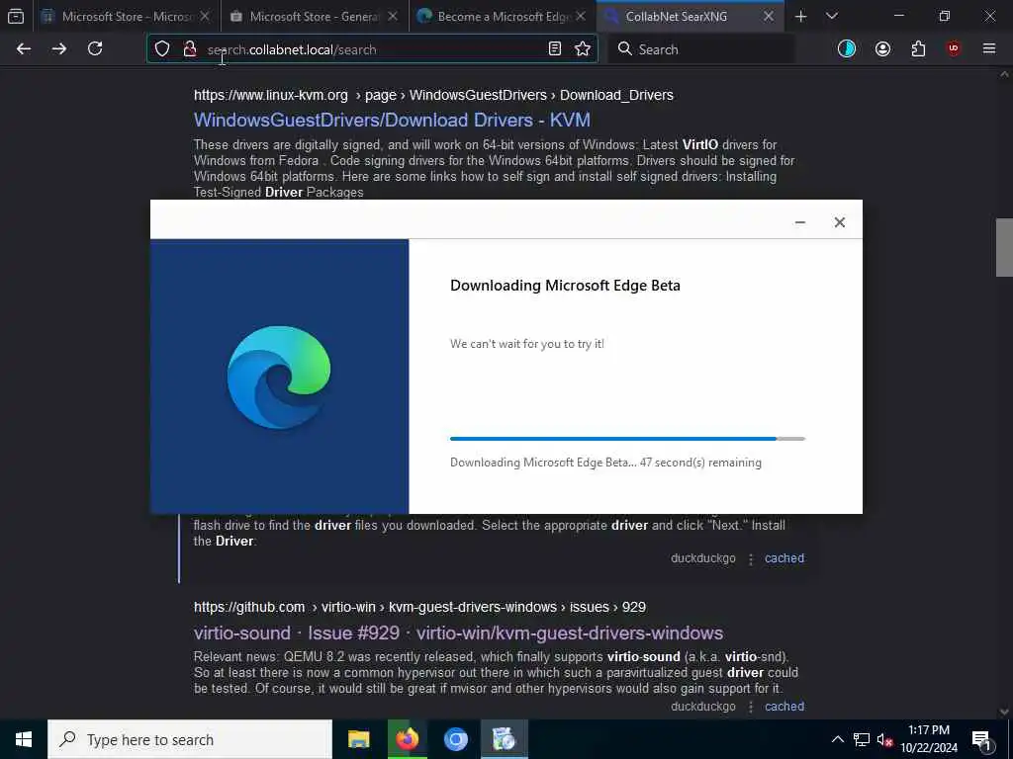
Task: Open the uBlock Origin extension icon
Action: pyautogui.click(x=954, y=48)
